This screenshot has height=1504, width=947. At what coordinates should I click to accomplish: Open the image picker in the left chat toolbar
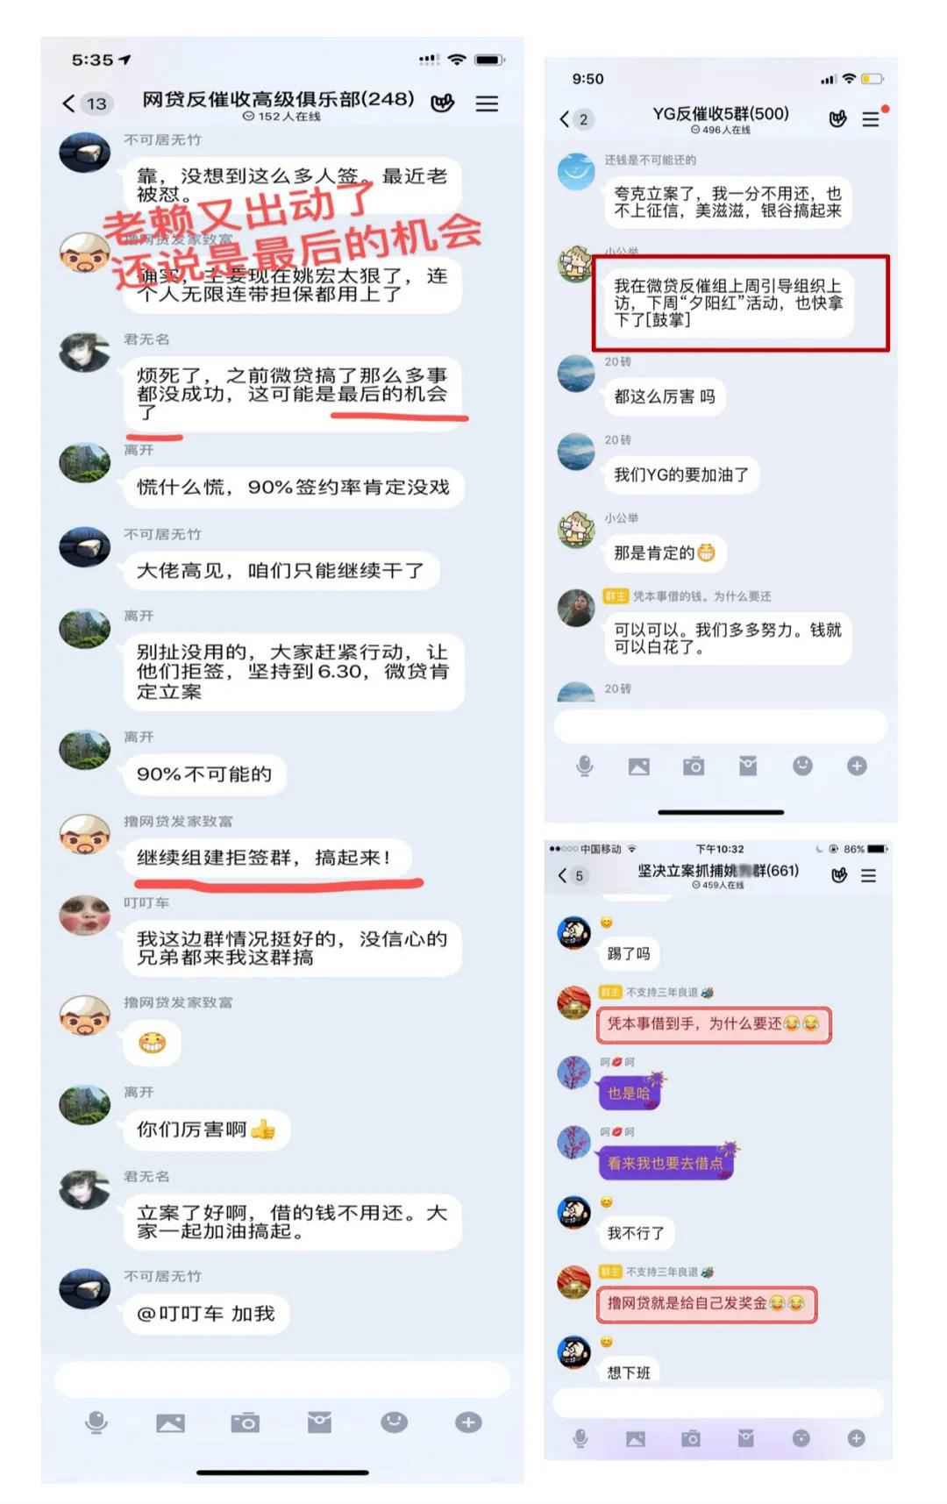click(170, 1422)
